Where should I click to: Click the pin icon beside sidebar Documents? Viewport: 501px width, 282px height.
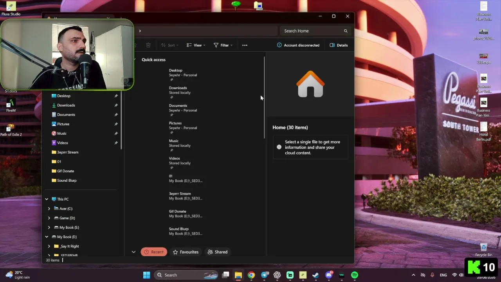coord(116,115)
